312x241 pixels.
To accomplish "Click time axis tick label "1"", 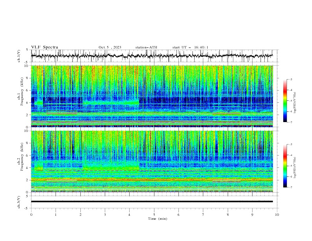I will [x=56, y=215].
